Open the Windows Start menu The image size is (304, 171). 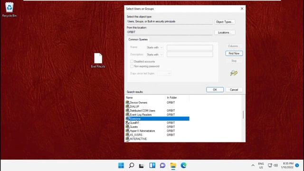coord(121,165)
